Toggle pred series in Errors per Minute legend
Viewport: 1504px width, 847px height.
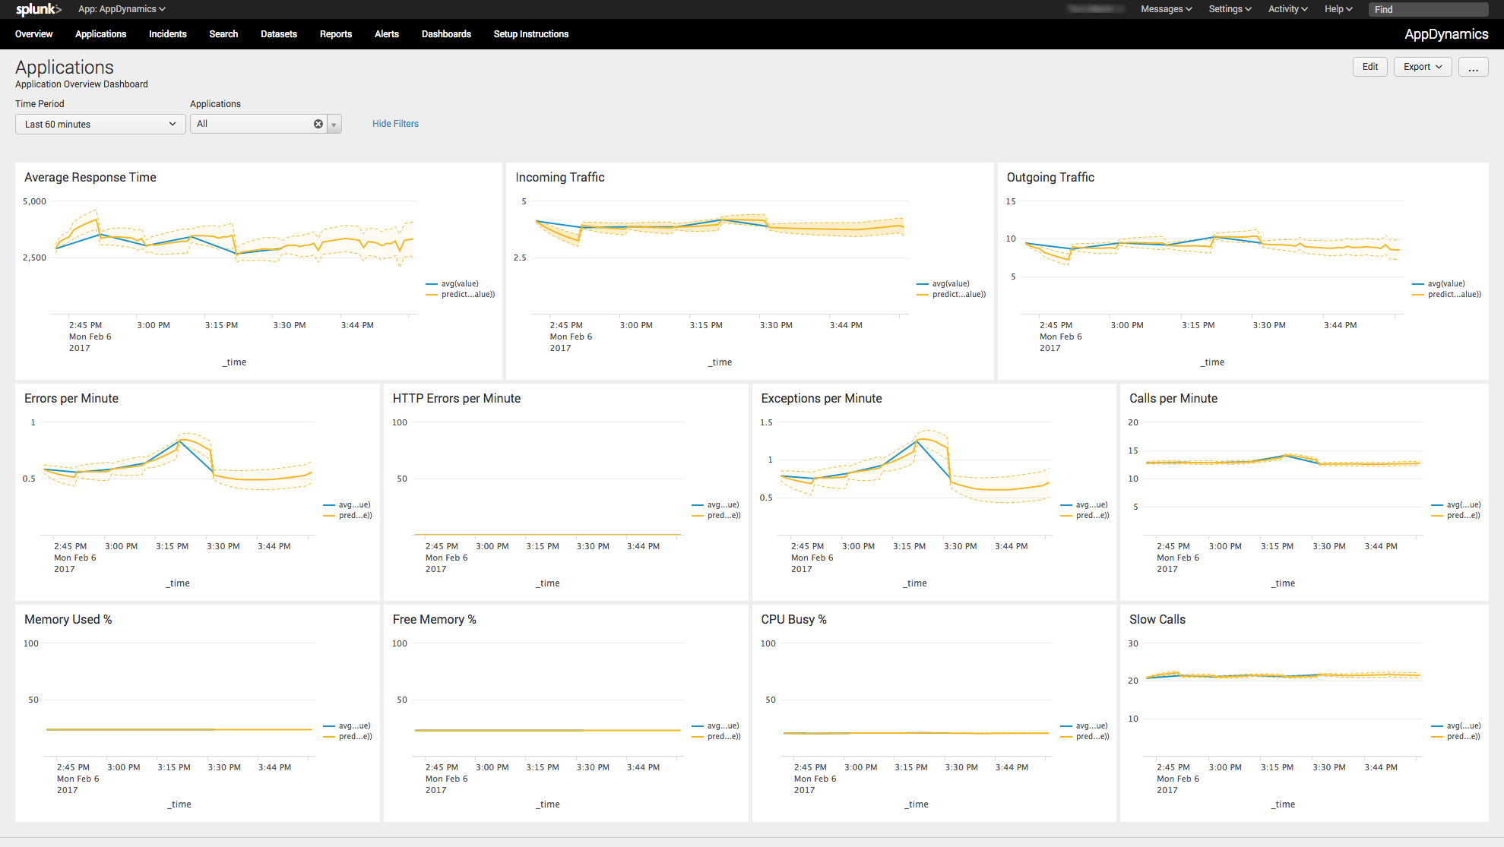[354, 516]
